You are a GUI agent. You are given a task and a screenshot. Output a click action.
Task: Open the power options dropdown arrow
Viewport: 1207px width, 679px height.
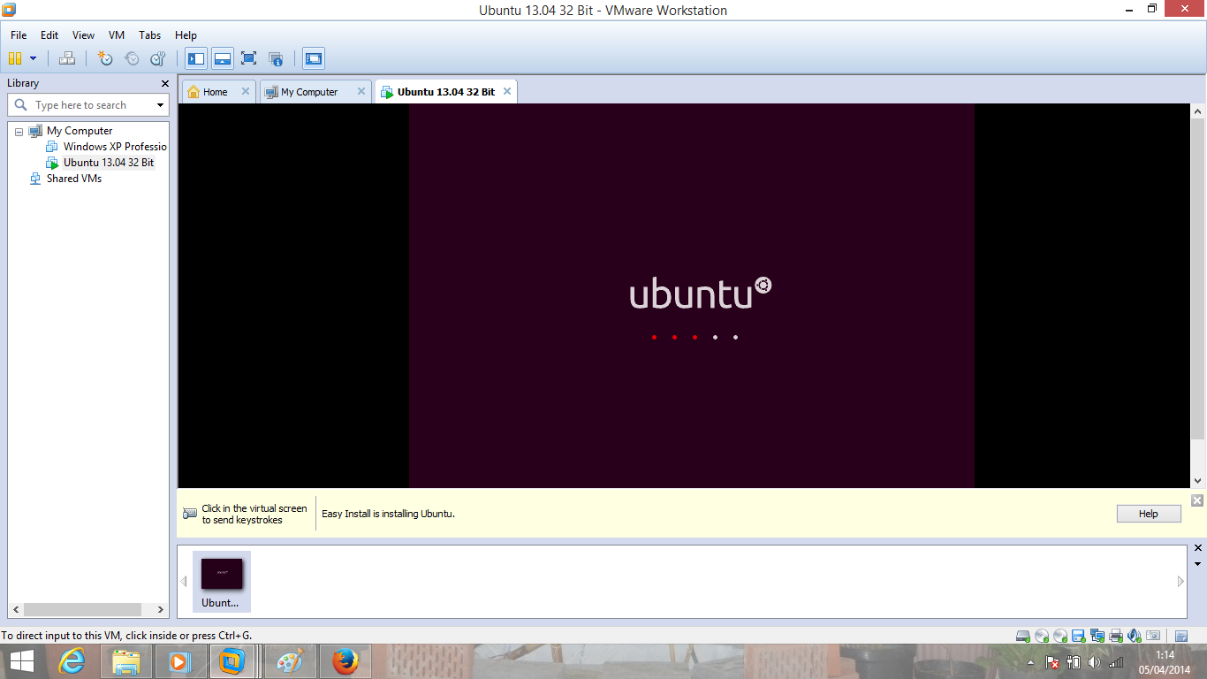34,58
